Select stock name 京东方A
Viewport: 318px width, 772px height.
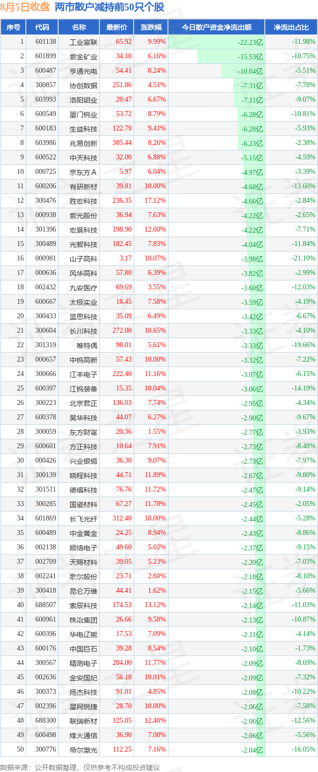(83, 172)
